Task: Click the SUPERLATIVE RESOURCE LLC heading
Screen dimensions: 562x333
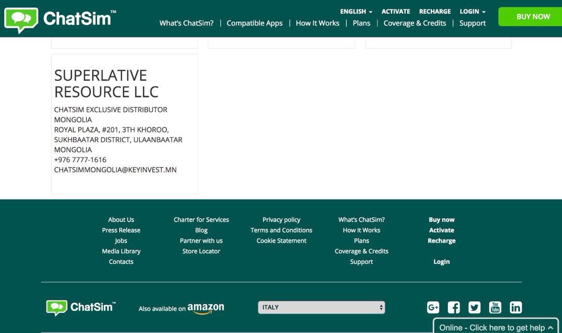Action: coord(106,83)
